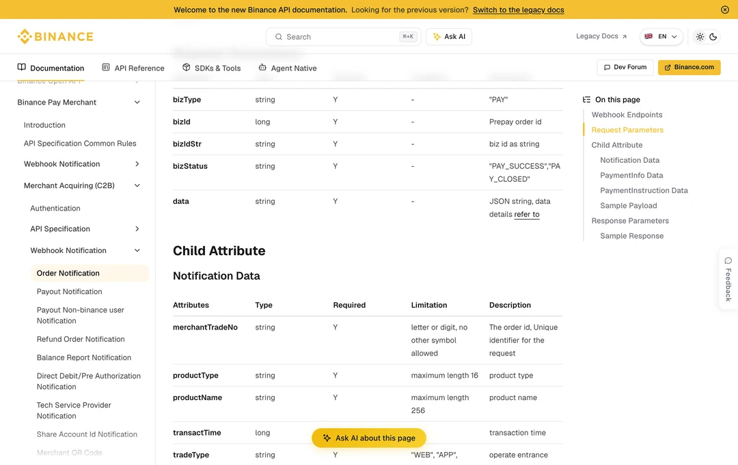Screen dimensions: 738x465
Task: Follow Switch to the legacy docs link
Action: click(x=518, y=10)
